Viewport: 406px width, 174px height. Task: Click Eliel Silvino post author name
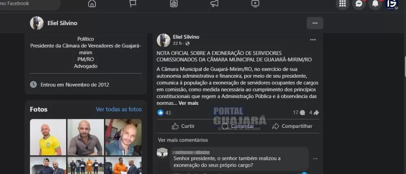186,37
